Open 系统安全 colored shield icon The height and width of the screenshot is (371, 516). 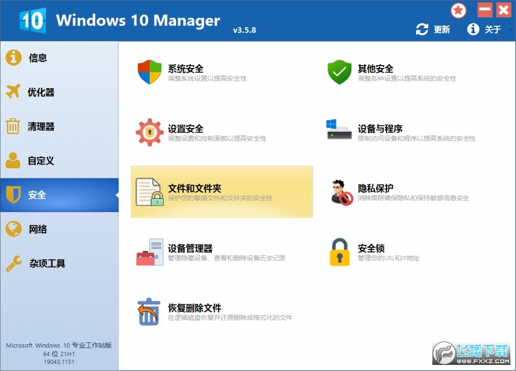pos(149,72)
